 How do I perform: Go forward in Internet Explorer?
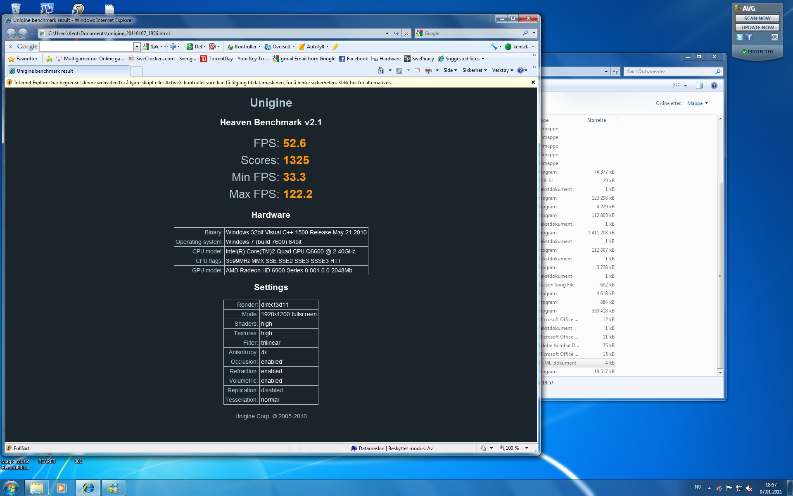pyautogui.click(x=23, y=33)
